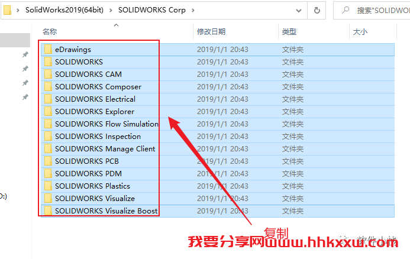Select the SOLIDWORKS PDM folder icon
The height and width of the screenshot is (259, 410).
[x=48, y=173]
